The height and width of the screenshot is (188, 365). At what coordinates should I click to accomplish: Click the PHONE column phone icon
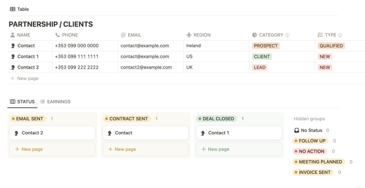pyautogui.click(x=57, y=35)
